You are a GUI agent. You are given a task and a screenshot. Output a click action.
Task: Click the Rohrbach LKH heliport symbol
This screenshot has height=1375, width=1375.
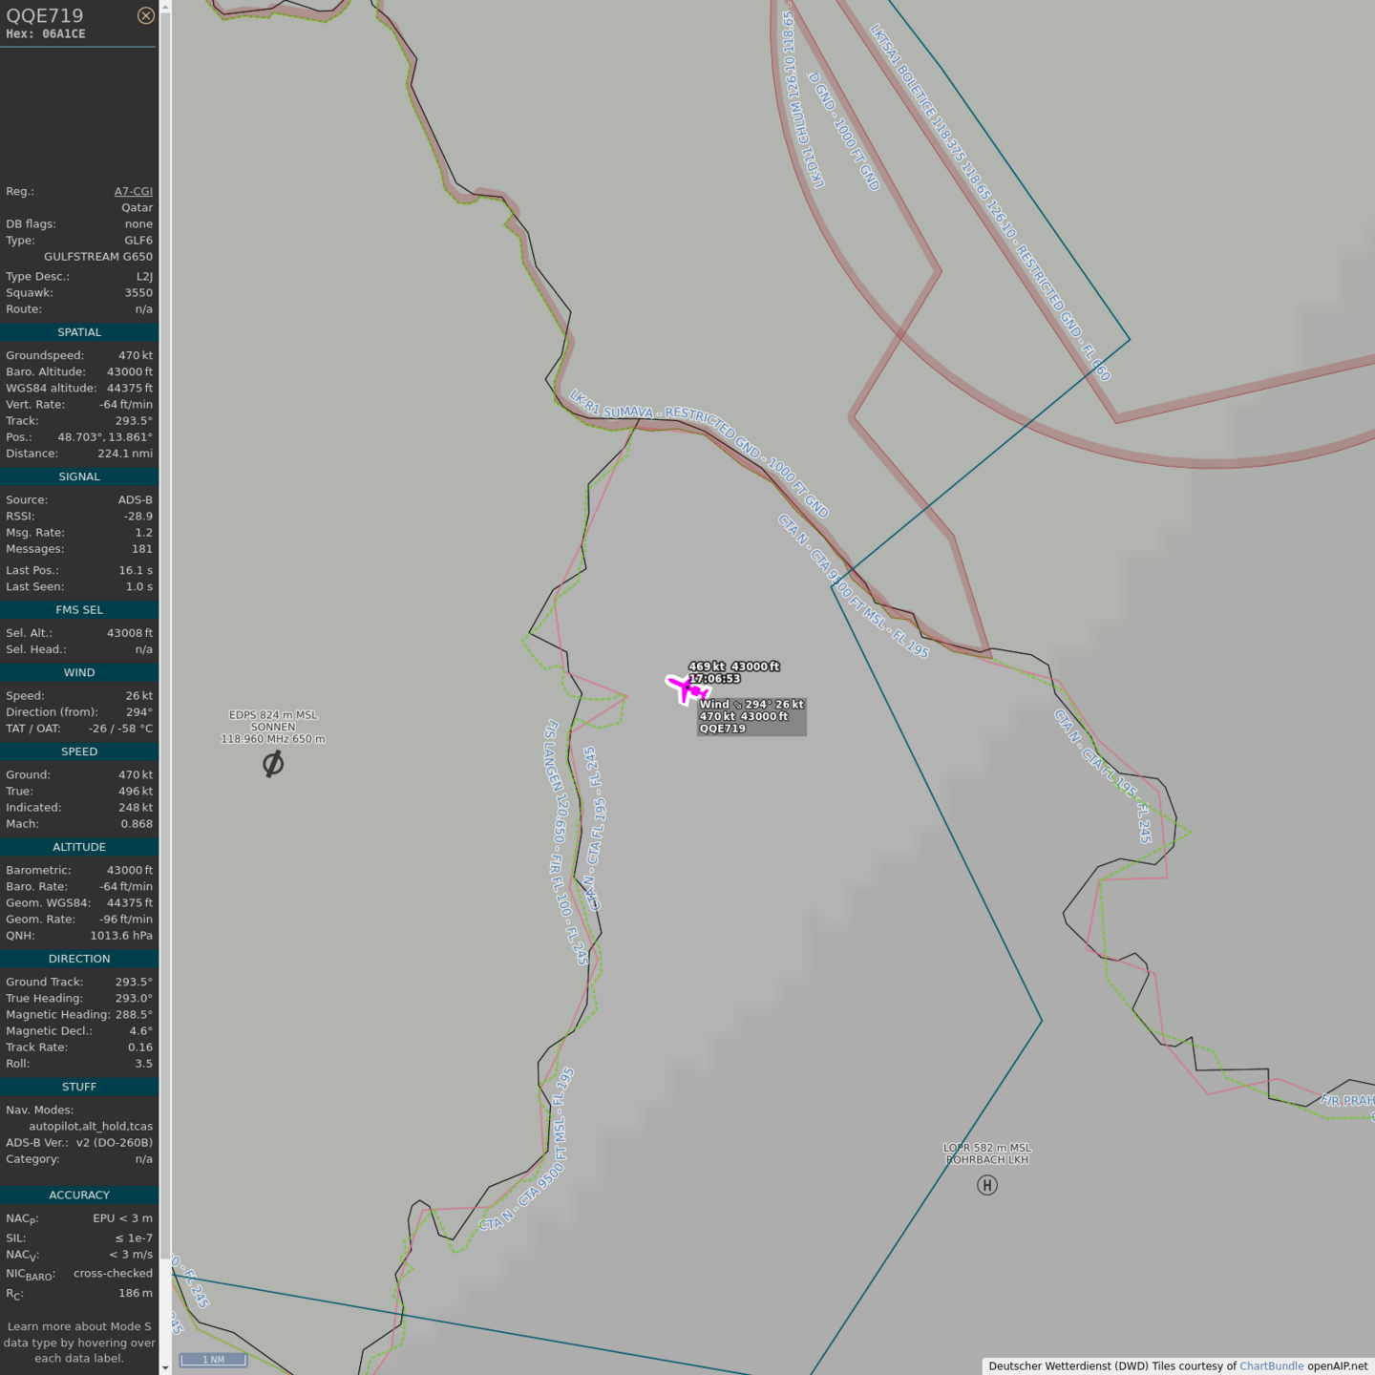coord(987,1185)
